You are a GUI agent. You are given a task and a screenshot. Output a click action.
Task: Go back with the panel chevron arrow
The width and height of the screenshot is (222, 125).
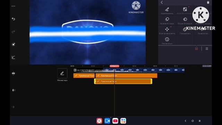click(162, 2)
